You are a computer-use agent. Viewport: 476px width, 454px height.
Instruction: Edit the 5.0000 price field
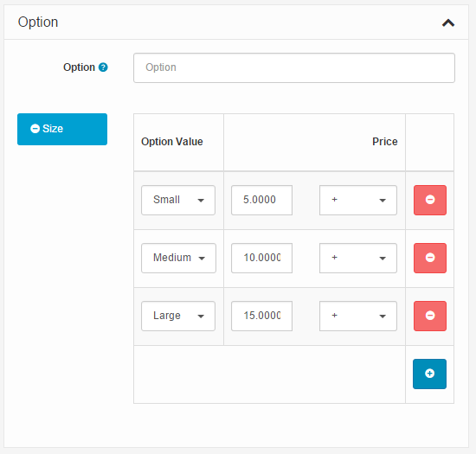[x=261, y=200]
